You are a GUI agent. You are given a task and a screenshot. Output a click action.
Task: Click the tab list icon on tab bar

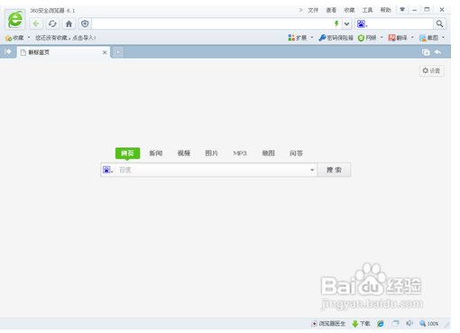click(426, 52)
